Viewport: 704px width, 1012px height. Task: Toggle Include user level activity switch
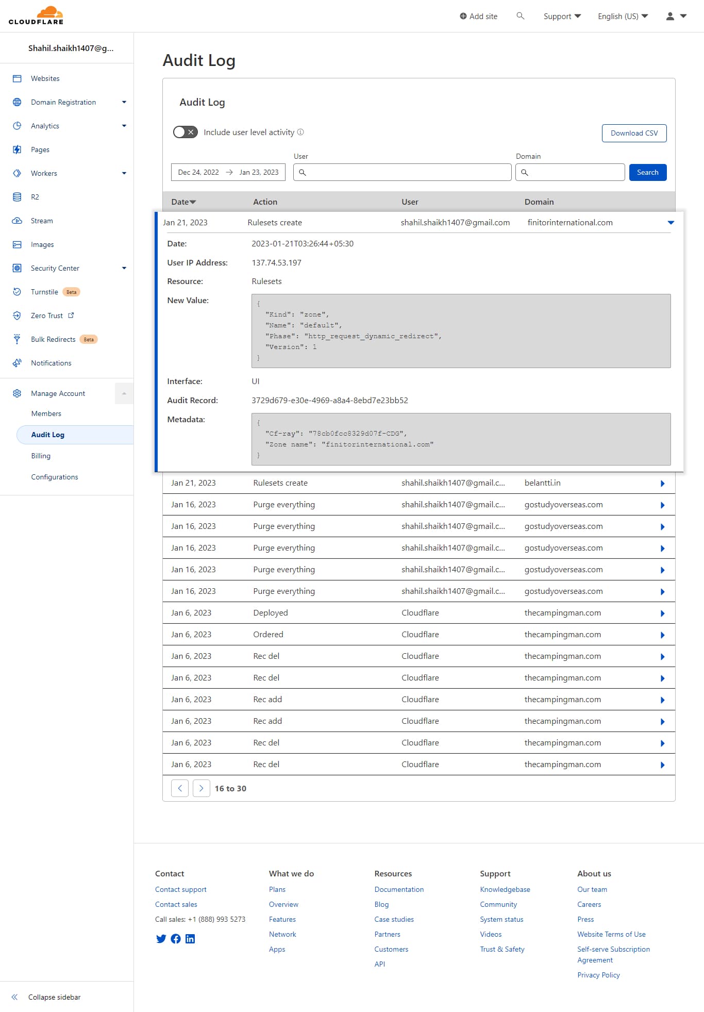(186, 132)
